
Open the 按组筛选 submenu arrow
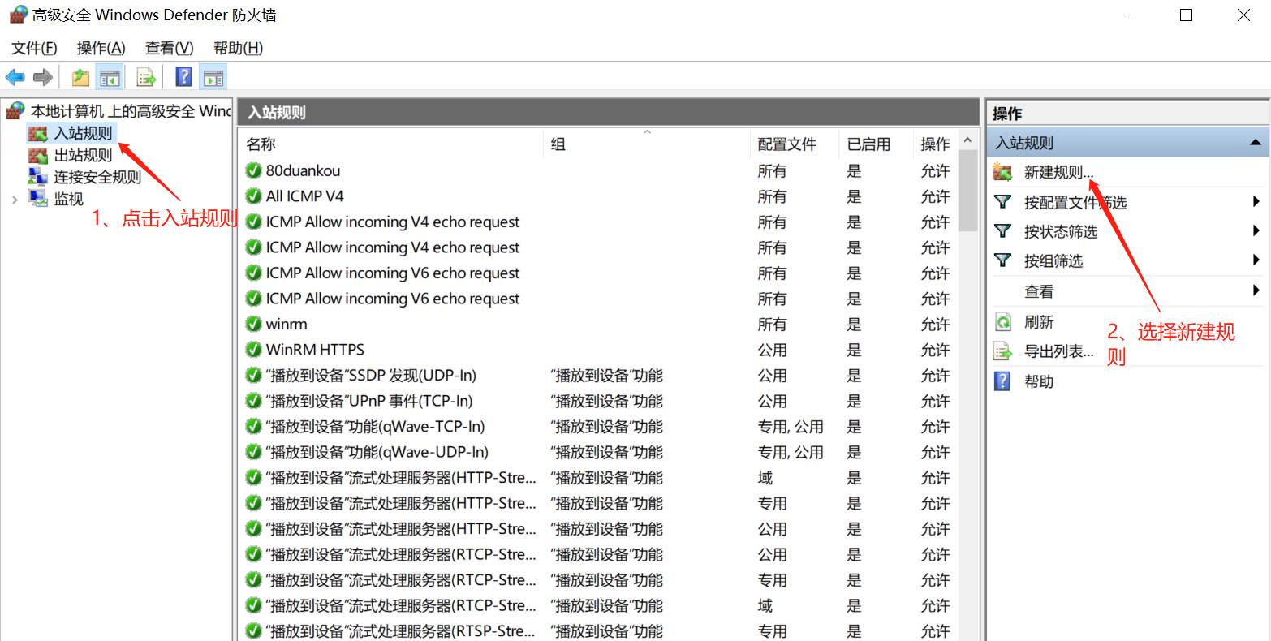point(1256,260)
